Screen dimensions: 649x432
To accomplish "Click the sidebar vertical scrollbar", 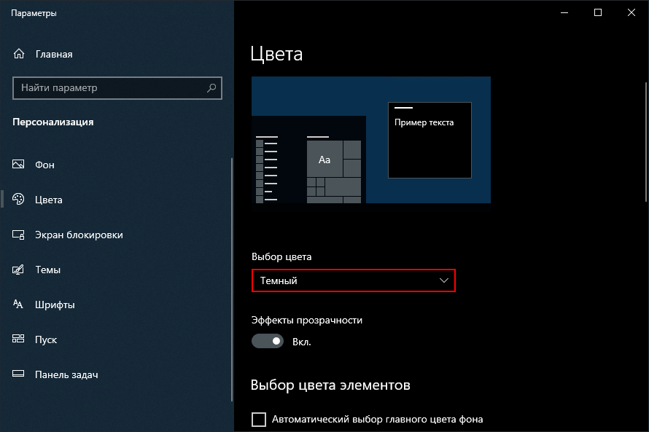I will coord(232,279).
